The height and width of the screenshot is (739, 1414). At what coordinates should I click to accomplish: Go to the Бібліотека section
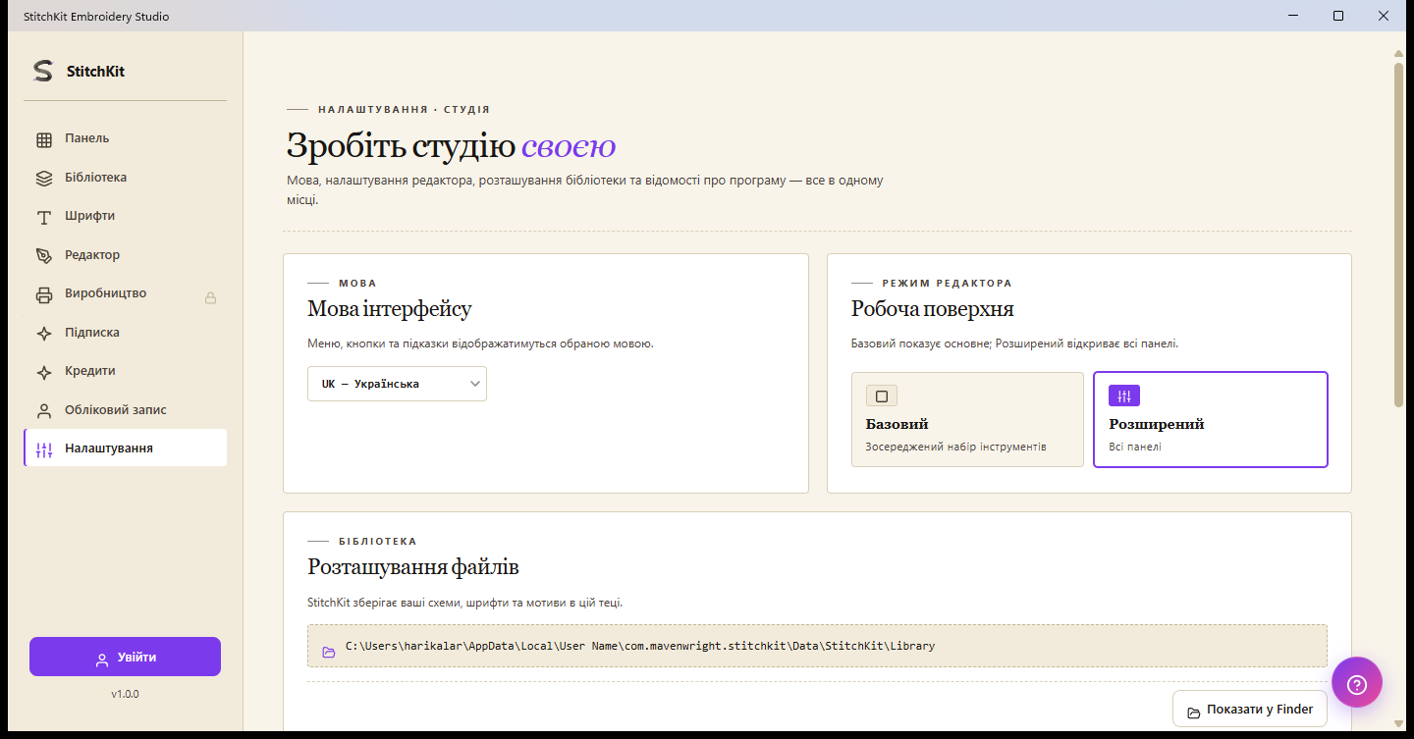(x=126, y=178)
